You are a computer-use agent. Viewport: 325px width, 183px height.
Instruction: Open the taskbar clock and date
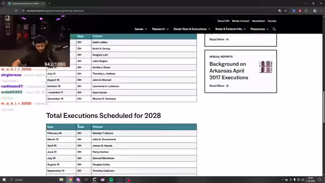click(x=310, y=179)
